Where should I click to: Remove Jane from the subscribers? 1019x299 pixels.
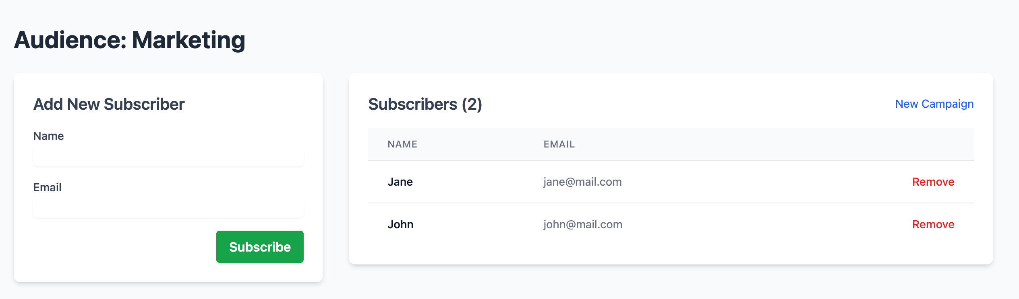(x=933, y=182)
